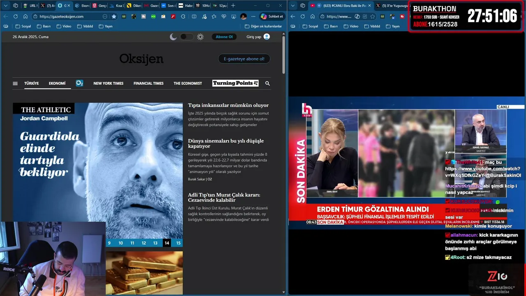This screenshot has width=526, height=296.
Task: Open Browser essentials heart icon in left toolbar
Action: point(223,16)
